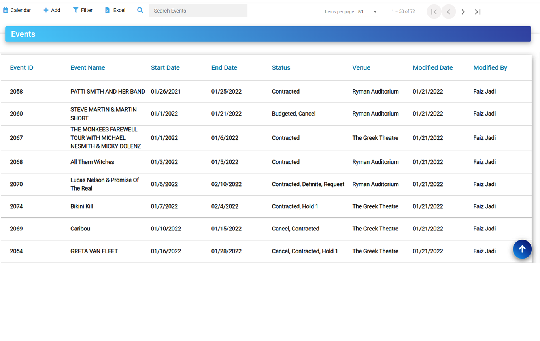Open the Calendar view
The width and height of the screenshot is (540, 341).
click(17, 10)
